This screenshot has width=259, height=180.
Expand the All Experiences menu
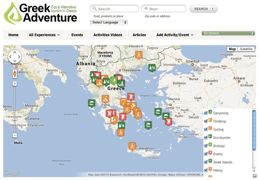(44, 35)
